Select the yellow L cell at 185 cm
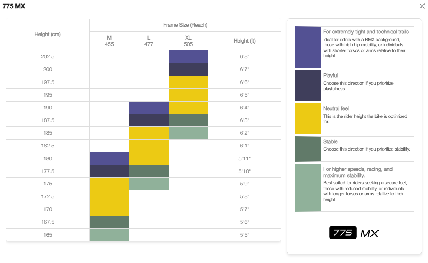 149,133
